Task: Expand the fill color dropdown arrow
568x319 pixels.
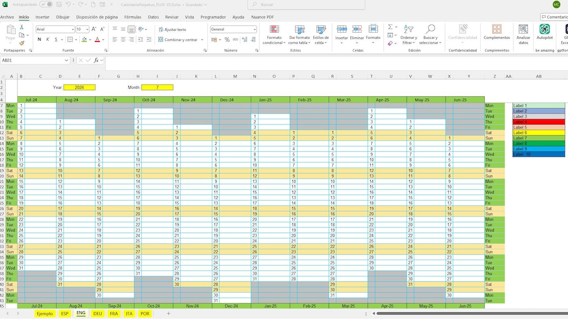Action: point(89,39)
